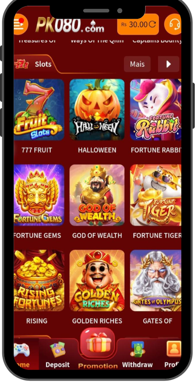
Task: Expand slots with the Mais button
Action: click(x=137, y=64)
